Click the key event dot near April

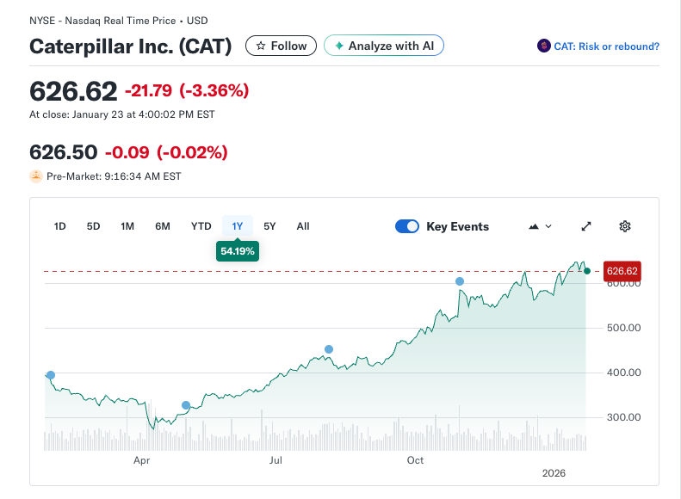tap(186, 405)
